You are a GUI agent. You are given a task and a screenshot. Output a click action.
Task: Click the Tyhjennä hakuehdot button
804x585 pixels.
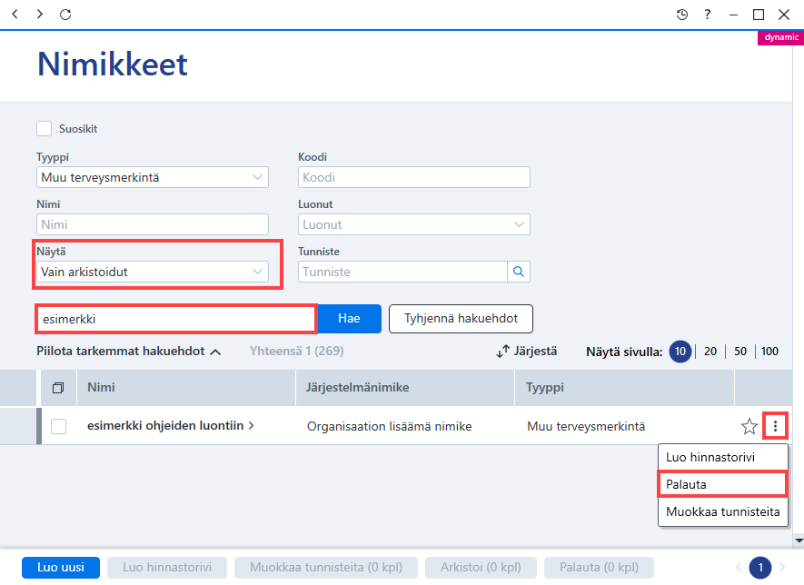click(x=461, y=319)
